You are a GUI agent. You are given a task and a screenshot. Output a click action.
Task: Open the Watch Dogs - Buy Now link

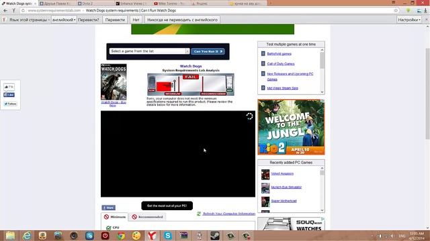(114, 104)
